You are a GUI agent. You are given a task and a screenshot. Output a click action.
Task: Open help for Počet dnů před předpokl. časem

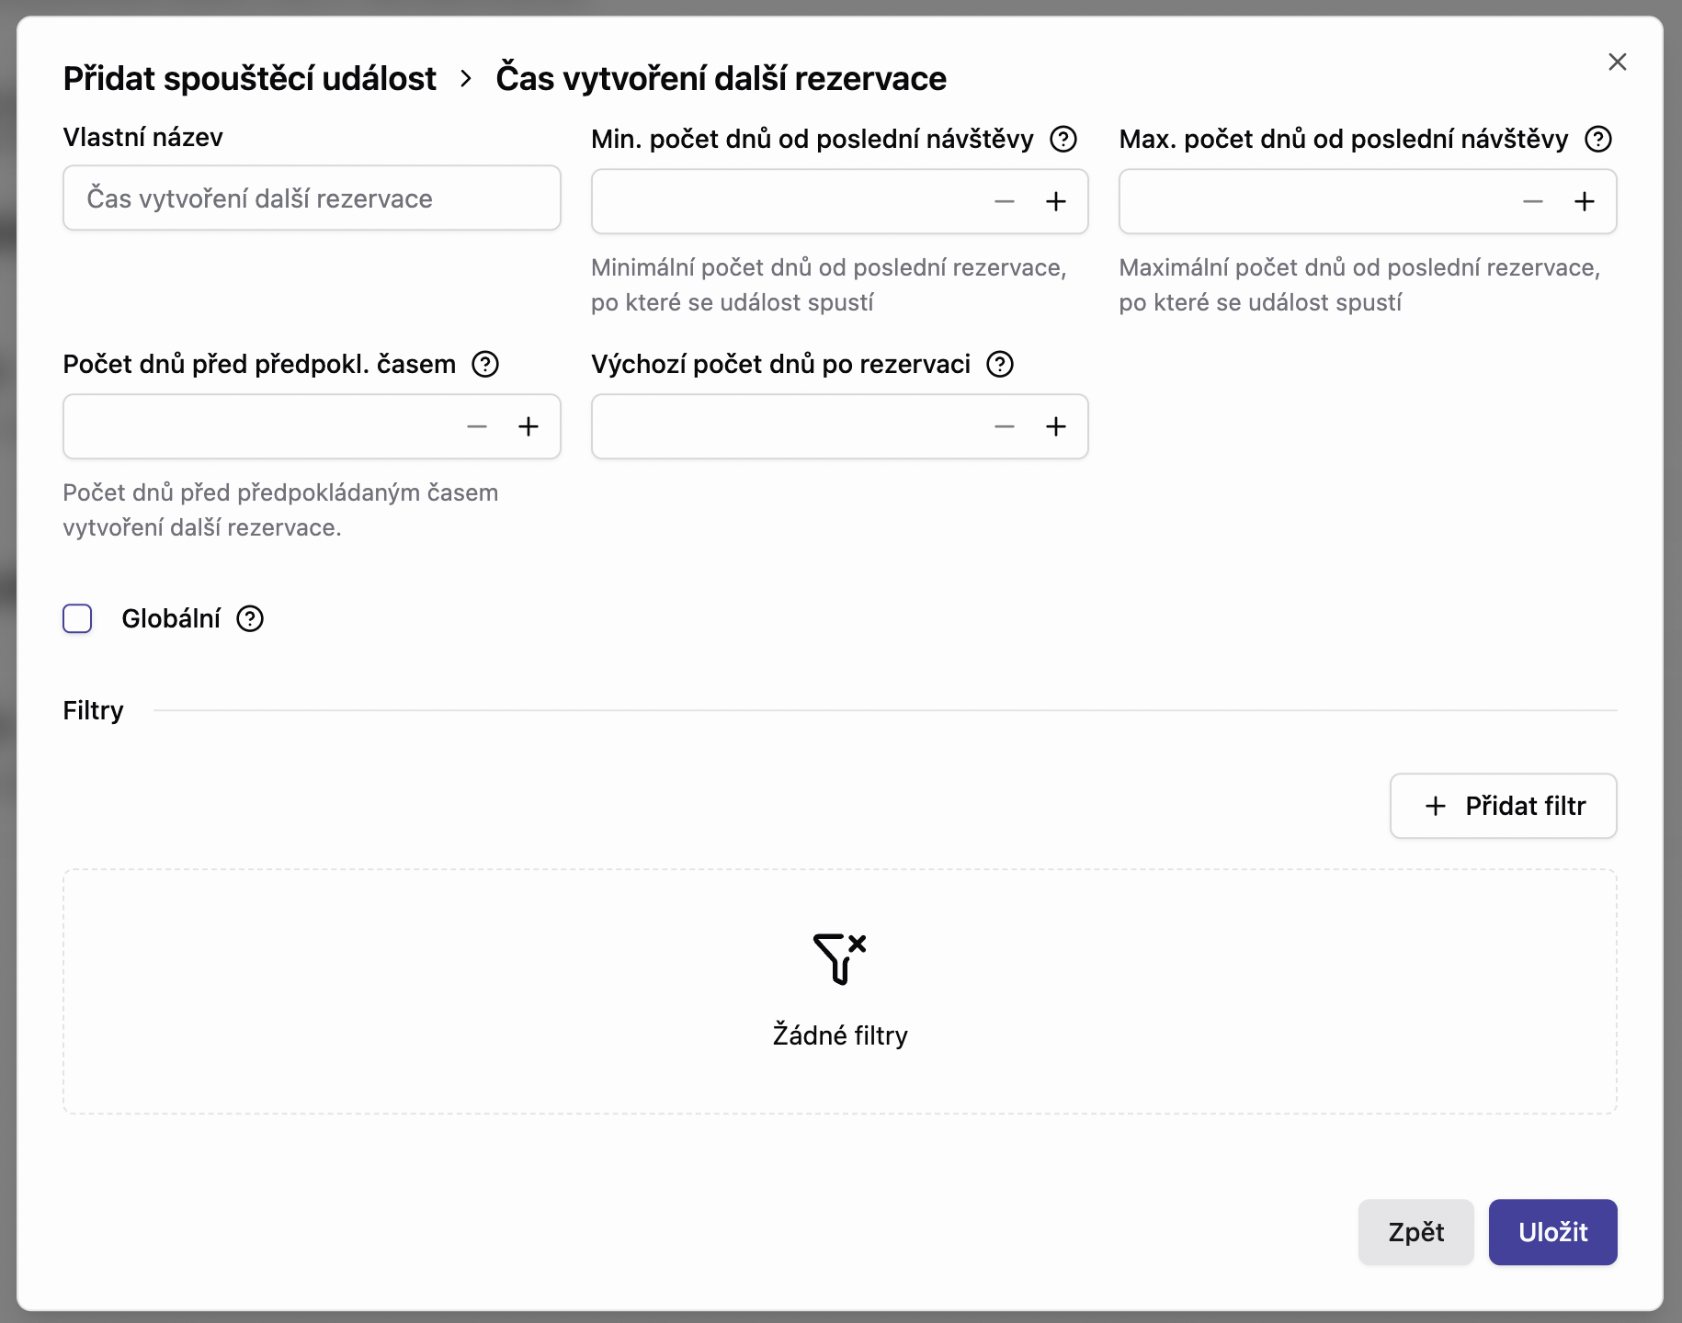pos(485,364)
